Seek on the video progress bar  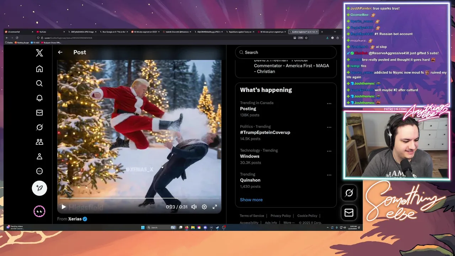pyautogui.click(x=139, y=198)
